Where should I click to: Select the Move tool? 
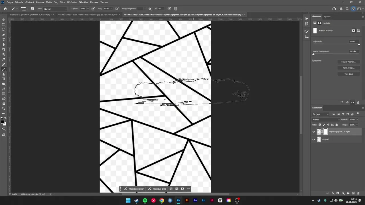[4, 20]
